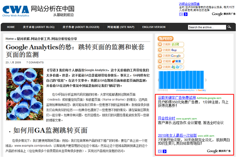Switch to ENGLISH VERSION
The height and width of the screenshot is (157, 236).
154,27
